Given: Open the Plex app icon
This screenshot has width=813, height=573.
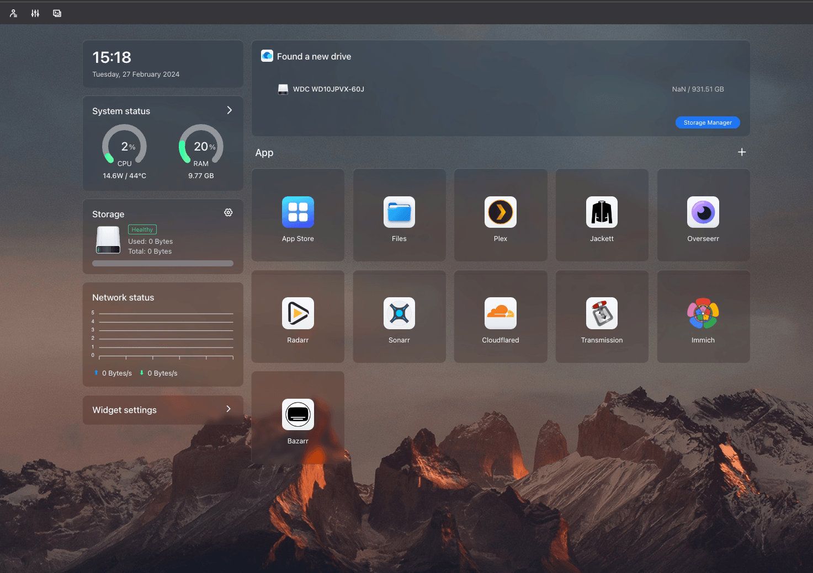Looking at the screenshot, I should coord(500,212).
